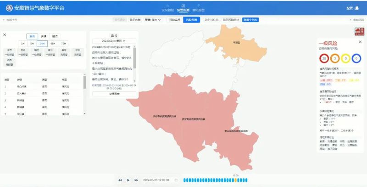Select the 3H time range option

(32, 44)
